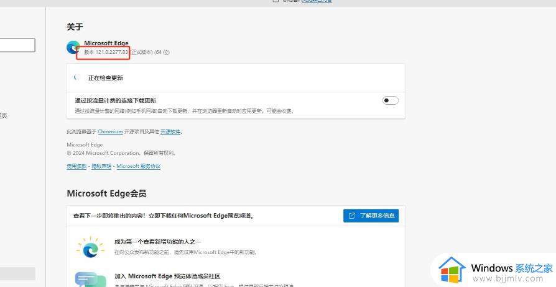Open the Chromium open source project link
Image resolution: width=556 pixels, height=287 pixels.
tap(110, 132)
